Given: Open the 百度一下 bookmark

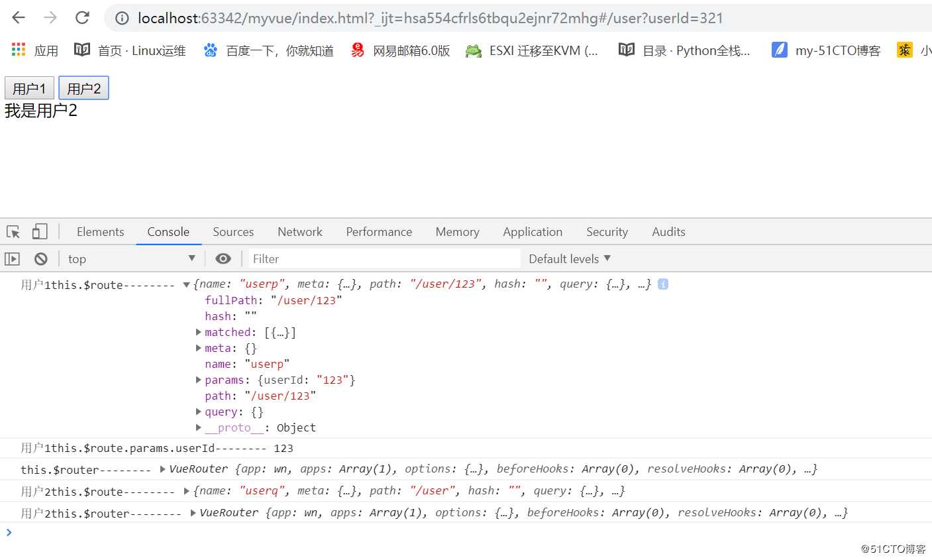Looking at the screenshot, I should coord(268,50).
